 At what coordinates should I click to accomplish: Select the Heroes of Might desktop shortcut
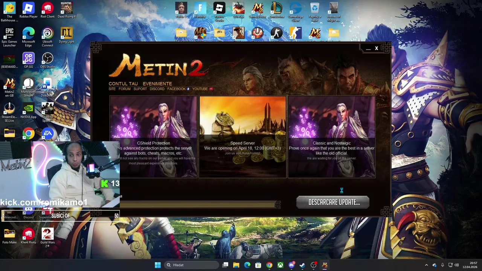point(334,12)
